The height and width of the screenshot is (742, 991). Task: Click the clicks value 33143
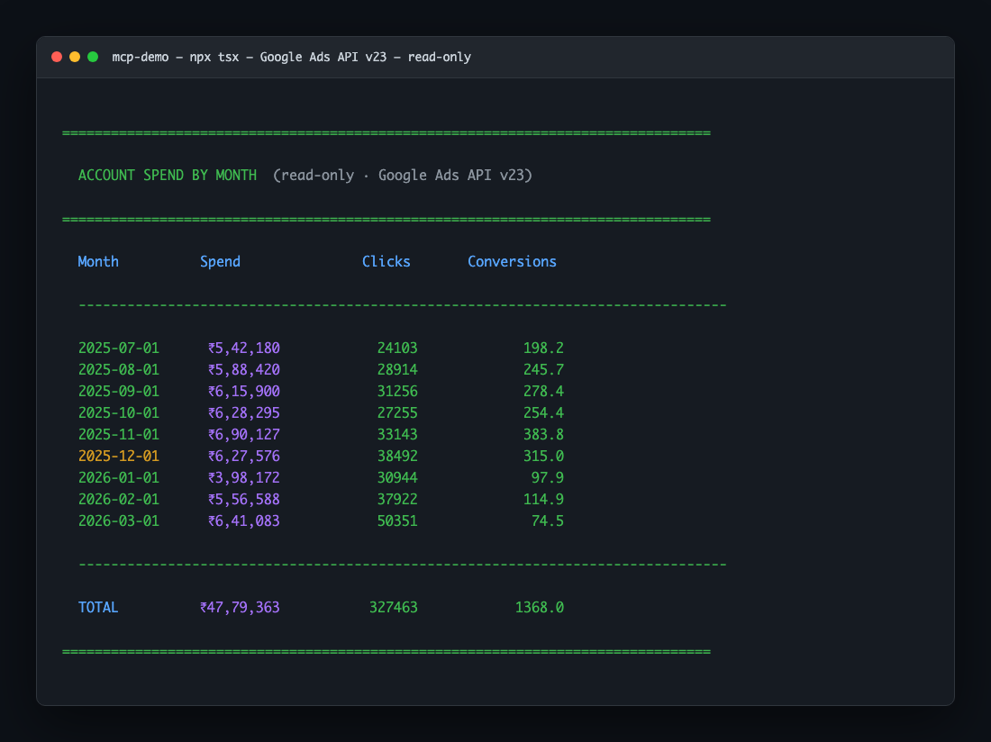397,434
